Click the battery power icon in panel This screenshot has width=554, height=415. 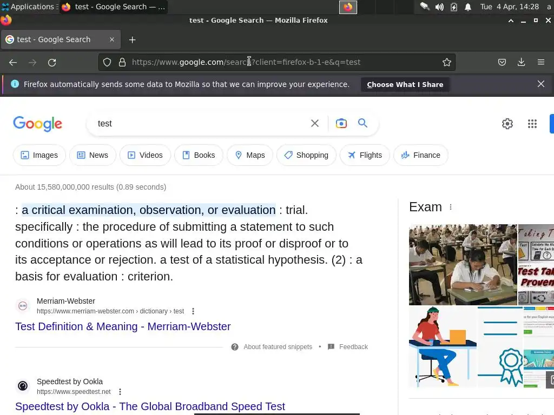pos(454,7)
